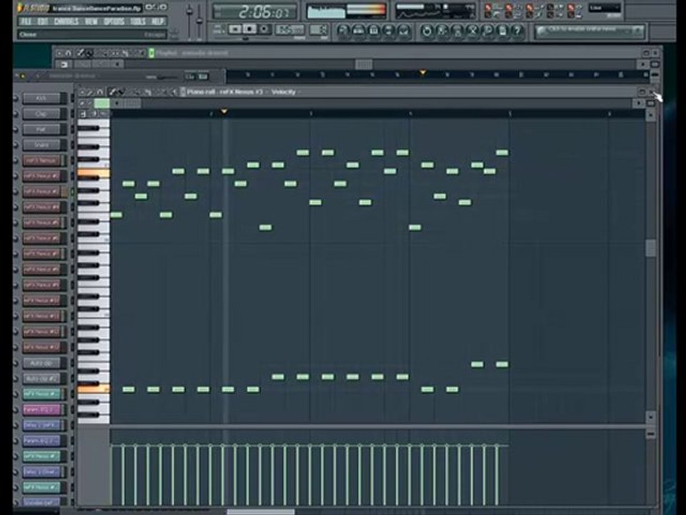The image size is (686, 515).
Task: Open the OPTIONS menu
Action: (114, 21)
